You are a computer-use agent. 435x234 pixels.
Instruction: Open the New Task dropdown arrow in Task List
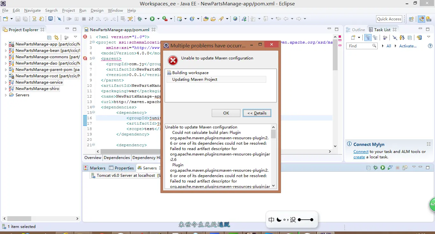click(x=359, y=38)
